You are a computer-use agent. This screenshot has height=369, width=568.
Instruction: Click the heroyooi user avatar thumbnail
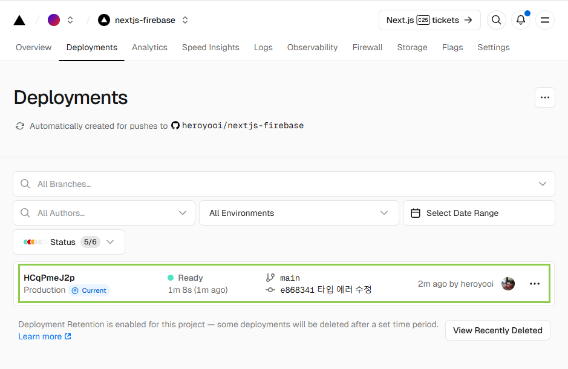click(508, 284)
